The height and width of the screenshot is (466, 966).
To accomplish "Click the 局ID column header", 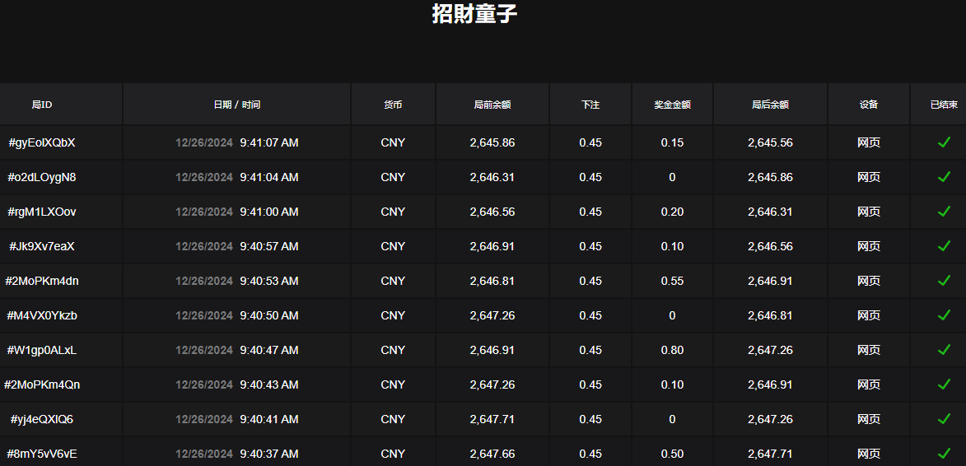I will click(42, 105).
